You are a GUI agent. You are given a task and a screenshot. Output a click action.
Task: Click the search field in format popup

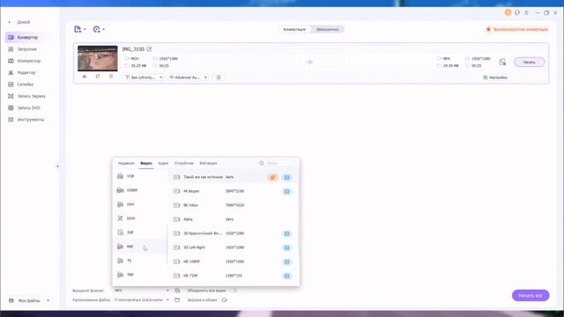tap(276, 163)
